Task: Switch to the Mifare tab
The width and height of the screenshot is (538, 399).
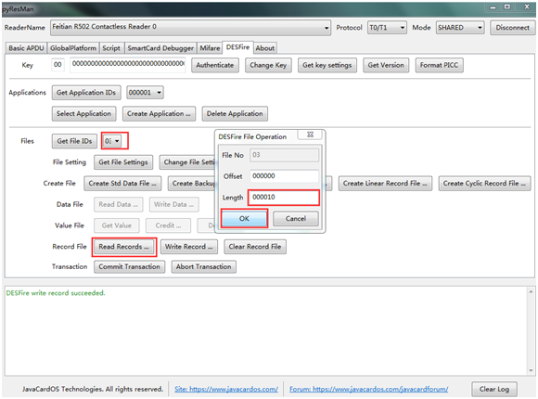Action: tap(210, 48)
